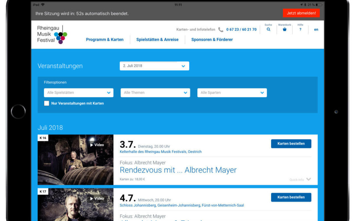This screenshot has height=221, width=354.
Task: Click the Juli 2018 heading
Action: (x=50, y=128)
